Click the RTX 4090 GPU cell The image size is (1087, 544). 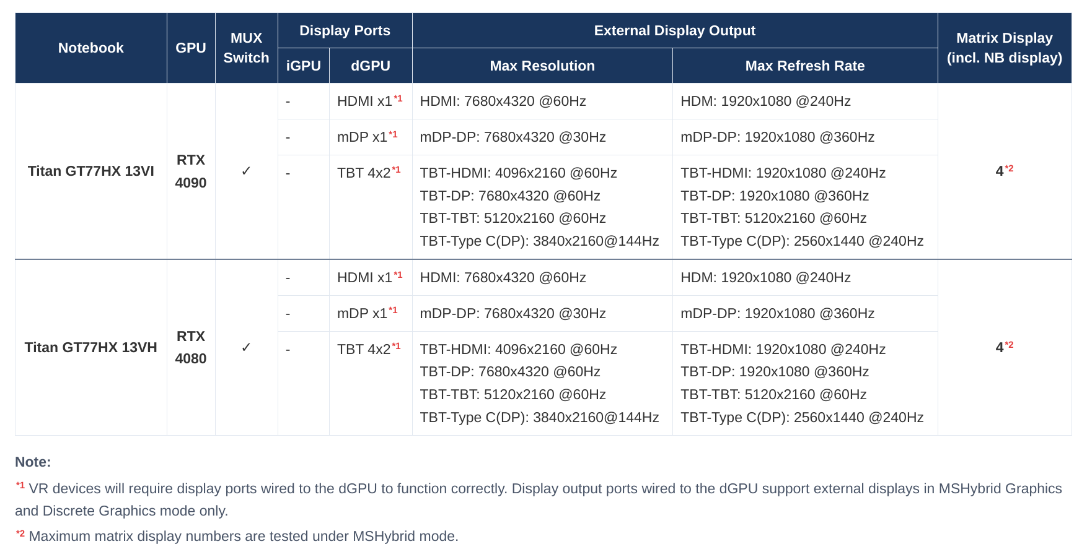pos(191,171)
